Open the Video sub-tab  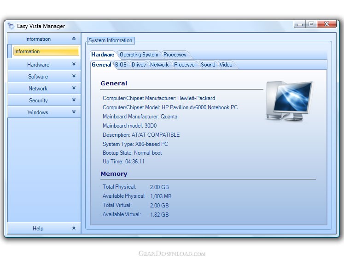226,65
